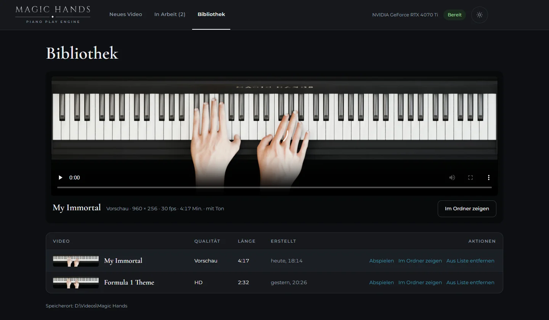
Task: Remove My Immortal from the list
Action: pos(470,261)
